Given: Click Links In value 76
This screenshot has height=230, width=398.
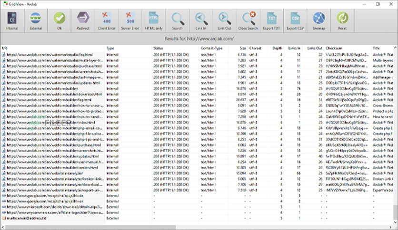Looking at the screenshot, I should coord(298,89).
